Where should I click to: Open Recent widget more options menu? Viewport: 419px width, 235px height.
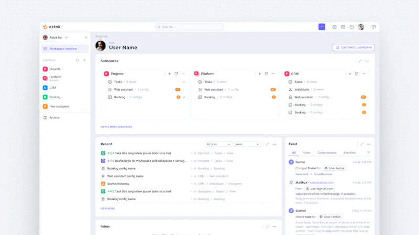pos(274,144)
